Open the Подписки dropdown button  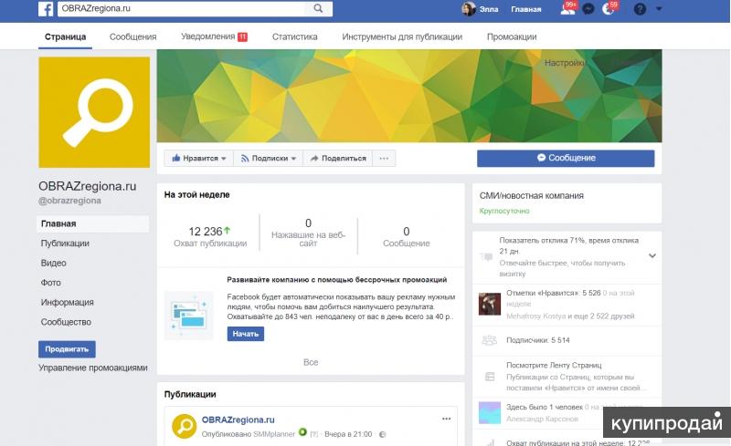(x=268, y=159)
